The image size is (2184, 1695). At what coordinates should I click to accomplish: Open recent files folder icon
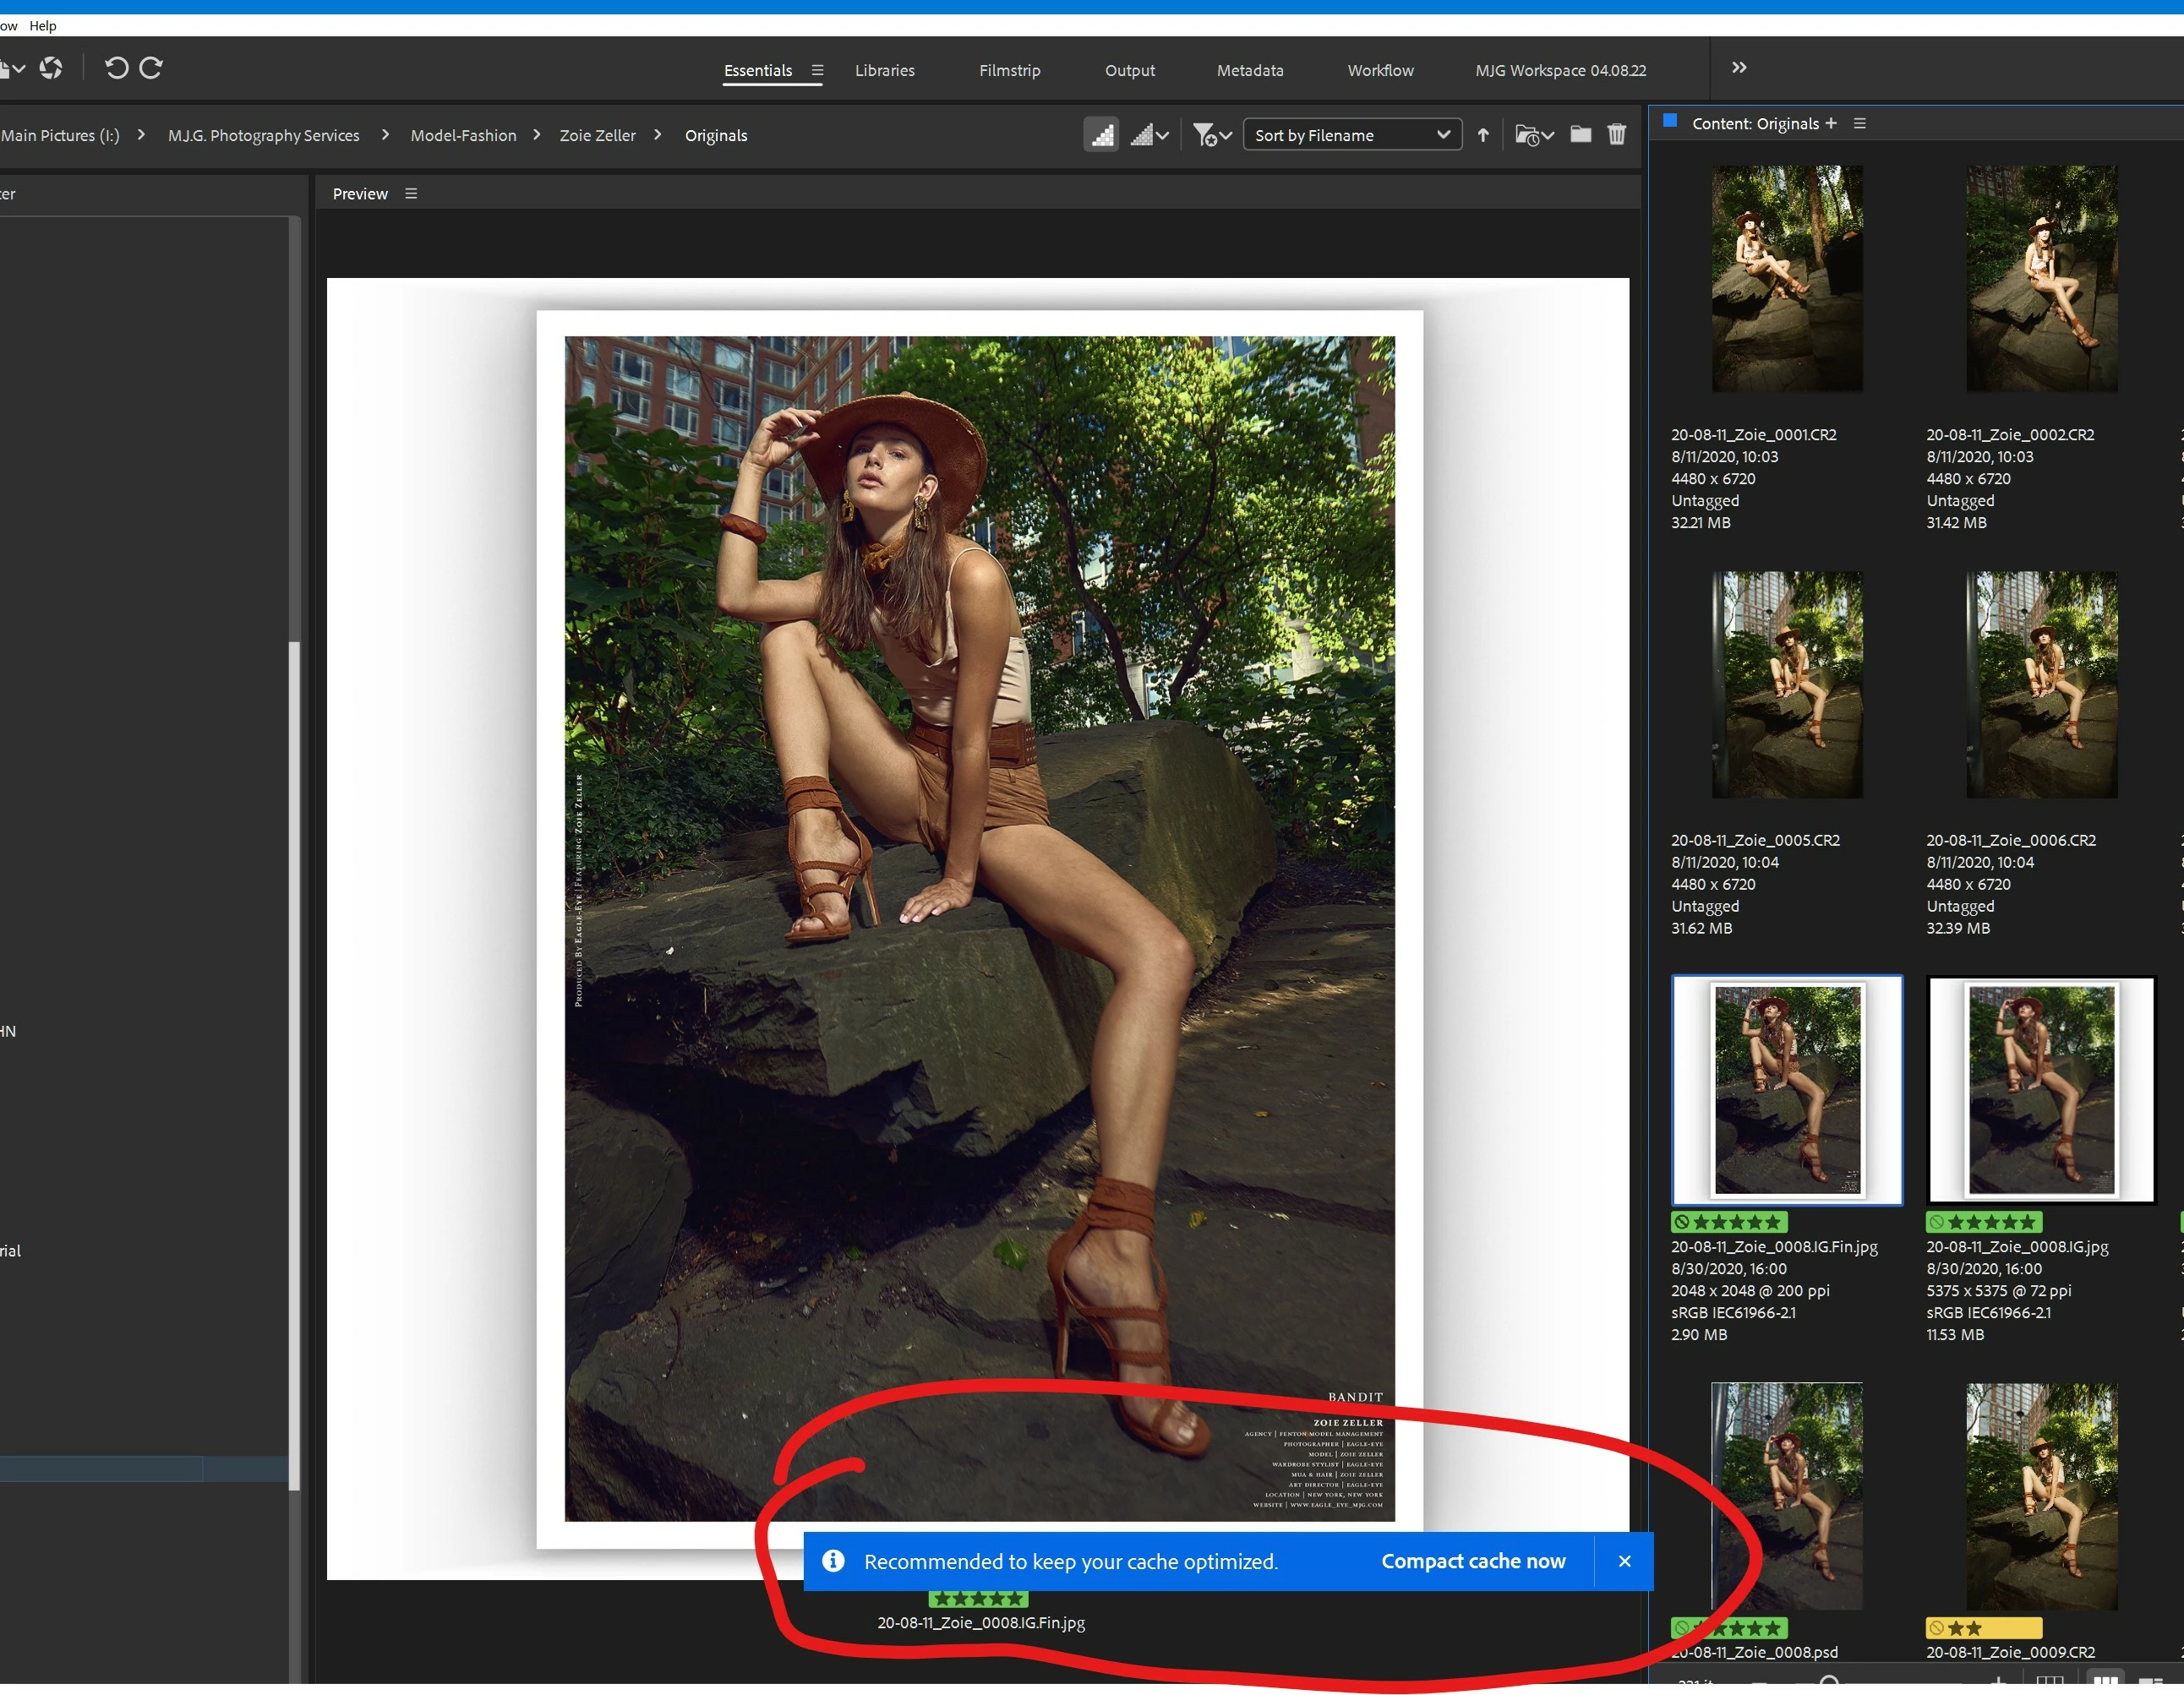tap(1533, 135)
